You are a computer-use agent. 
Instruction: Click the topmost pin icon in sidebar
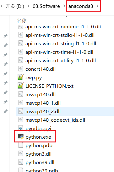click(x=5, y=36)
